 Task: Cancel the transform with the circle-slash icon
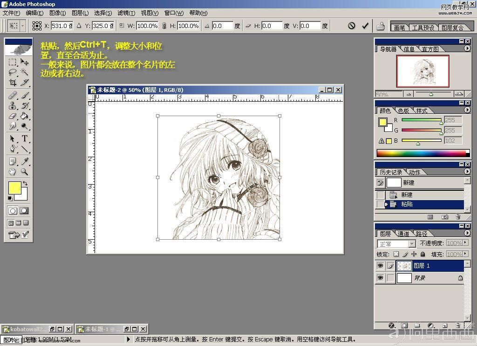[352, 26]
